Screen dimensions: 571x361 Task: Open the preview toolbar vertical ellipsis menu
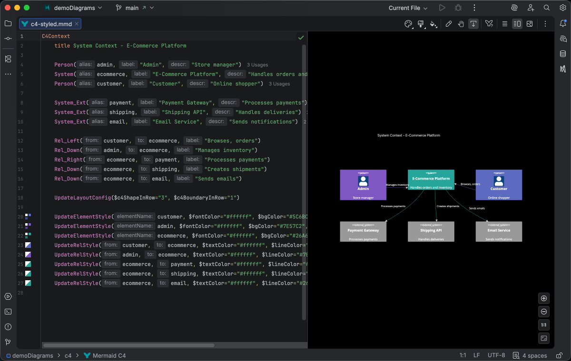[545, 24]
